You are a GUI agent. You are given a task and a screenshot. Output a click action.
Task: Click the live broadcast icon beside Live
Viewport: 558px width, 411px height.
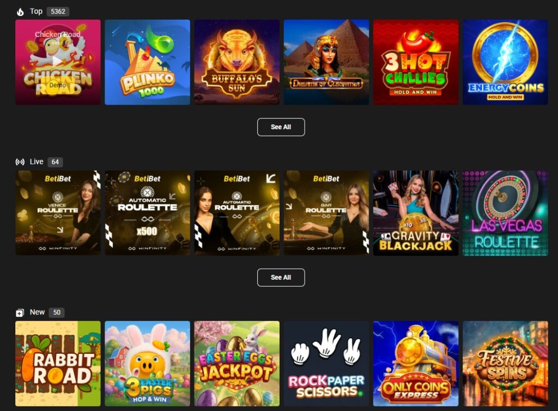(x=20, y=162)
